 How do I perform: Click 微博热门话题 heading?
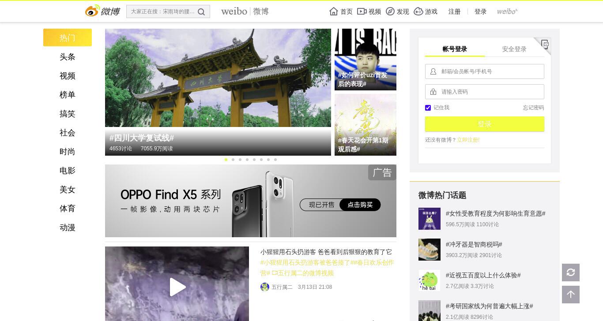point(442,195)
